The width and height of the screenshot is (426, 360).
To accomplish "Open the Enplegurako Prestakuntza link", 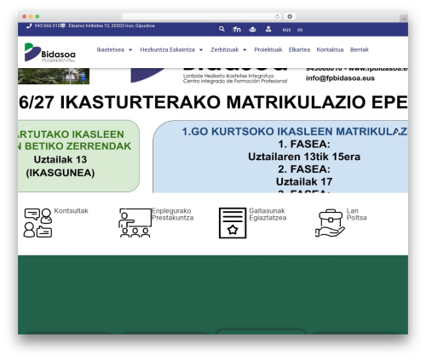I will pos(172,214).
